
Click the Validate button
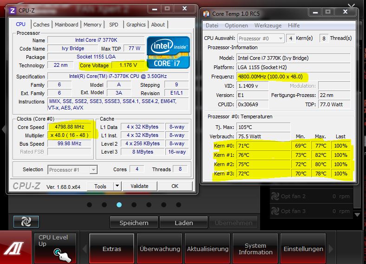(140, 186)
